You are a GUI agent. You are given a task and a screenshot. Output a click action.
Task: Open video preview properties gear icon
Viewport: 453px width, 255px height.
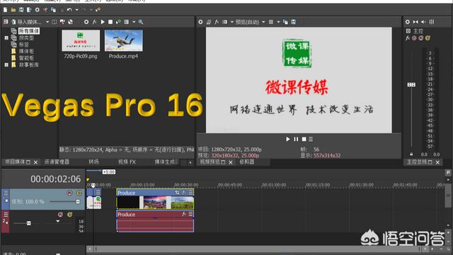pos(200,22)
